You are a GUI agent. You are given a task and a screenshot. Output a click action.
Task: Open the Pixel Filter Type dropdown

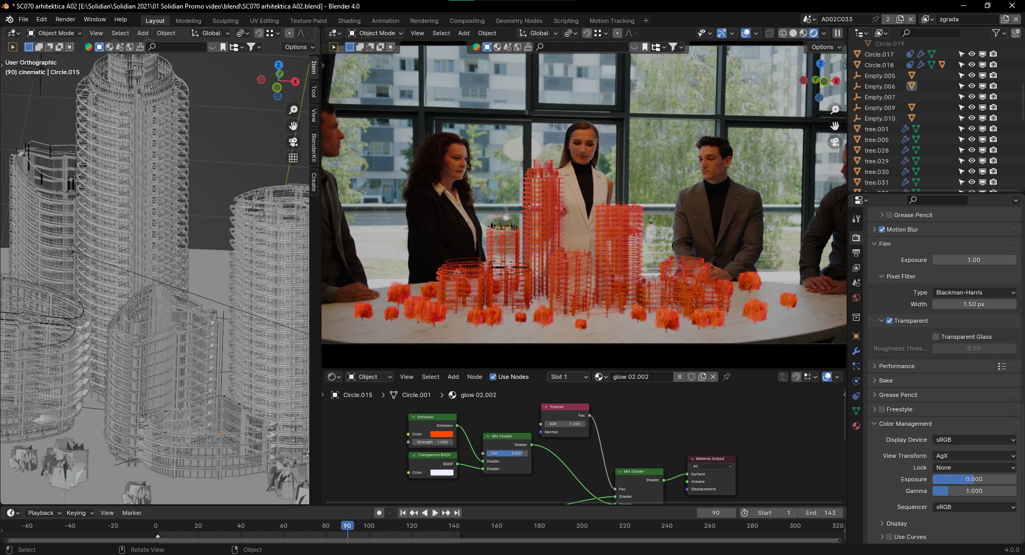tap(974, 292)
